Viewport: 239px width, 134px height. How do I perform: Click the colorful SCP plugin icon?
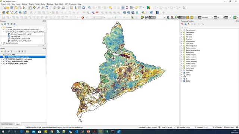pyautogui.click(x=149, y=8)
